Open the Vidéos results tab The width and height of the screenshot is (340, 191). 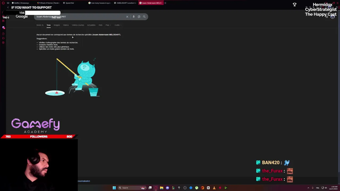[66, 25]
